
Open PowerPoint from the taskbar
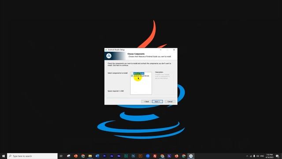[x=76, y=156]
